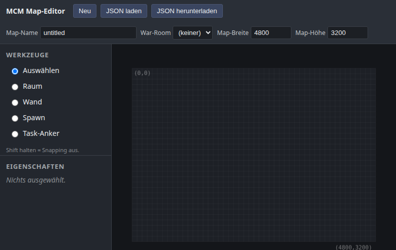This screenshot has width=396, height=250.
Task: Select the Auswählen tool radio button
Action: [x=15, y=71]
